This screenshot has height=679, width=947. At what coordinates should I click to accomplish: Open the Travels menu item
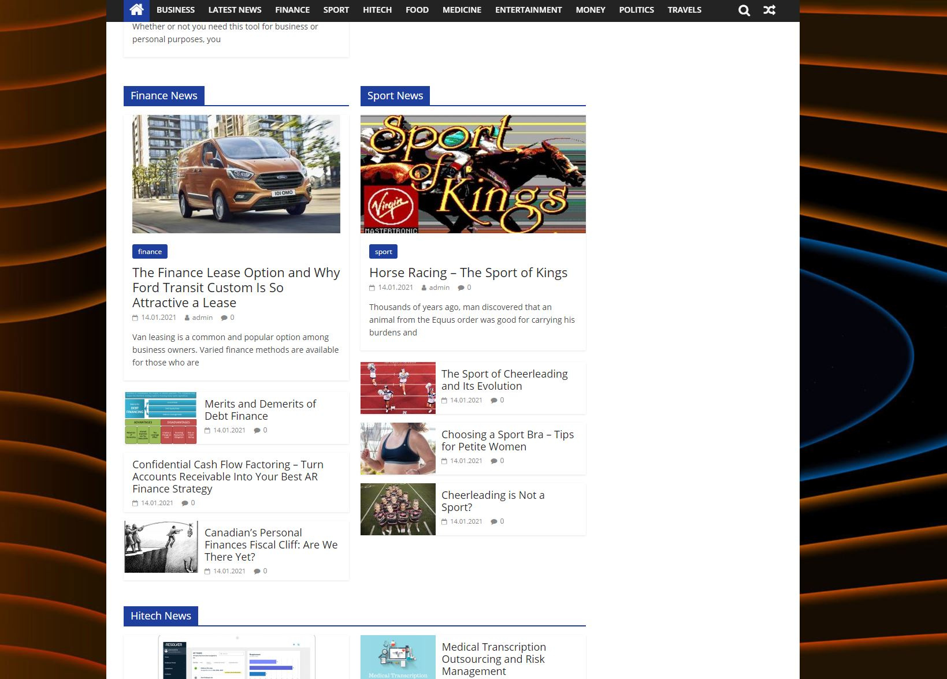(x=685, y=10)
